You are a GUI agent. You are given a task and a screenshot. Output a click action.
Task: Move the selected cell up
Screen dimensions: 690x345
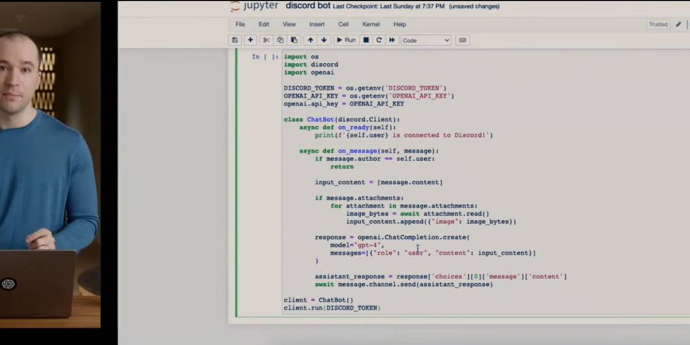310,40
